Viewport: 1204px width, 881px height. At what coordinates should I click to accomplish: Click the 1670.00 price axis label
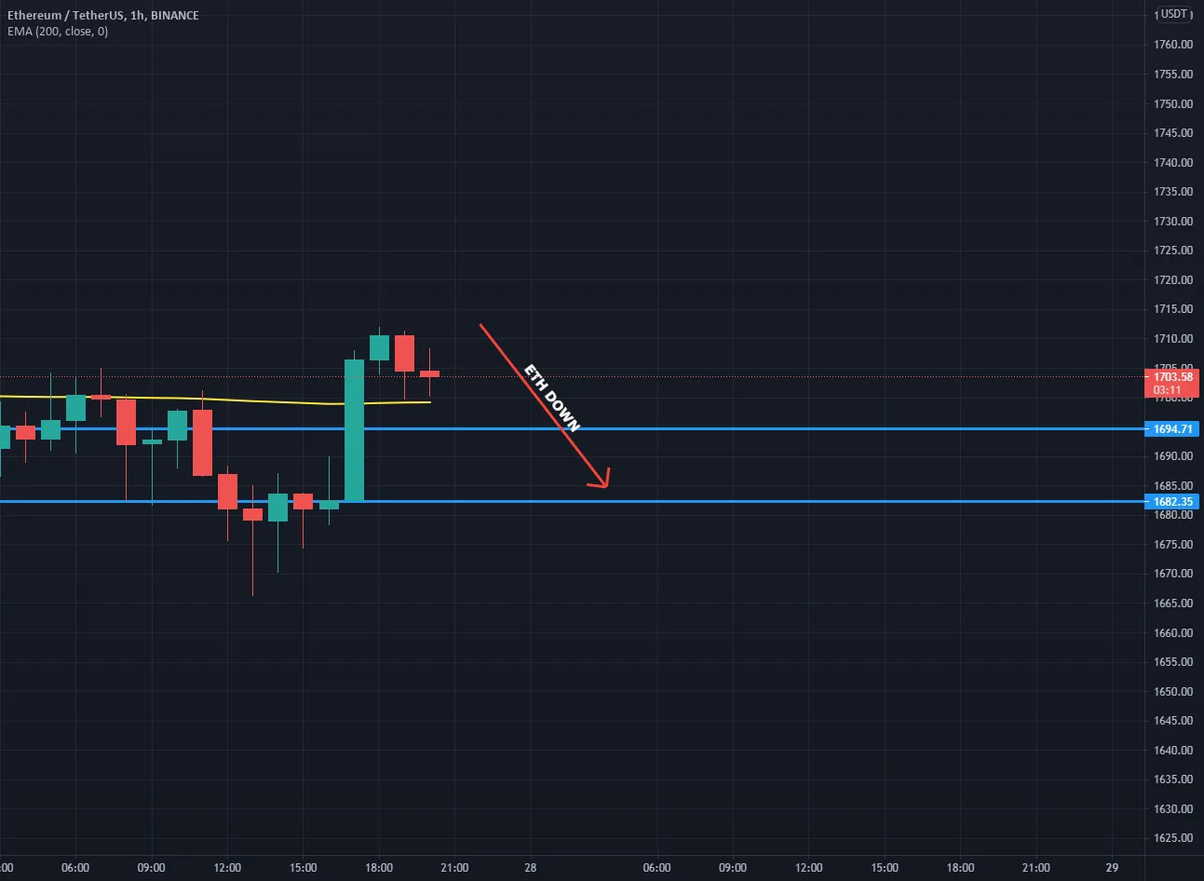[1172, 574]
